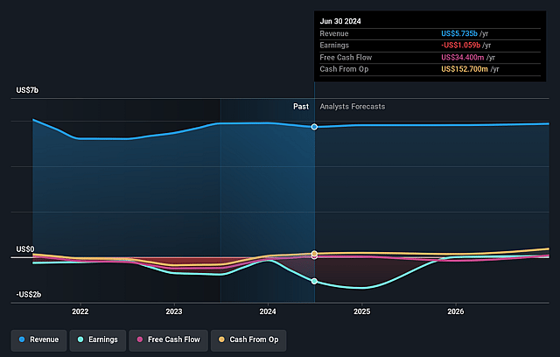Click the 2023 x-axis label
The image size is (560, 357).
(174, 311)
